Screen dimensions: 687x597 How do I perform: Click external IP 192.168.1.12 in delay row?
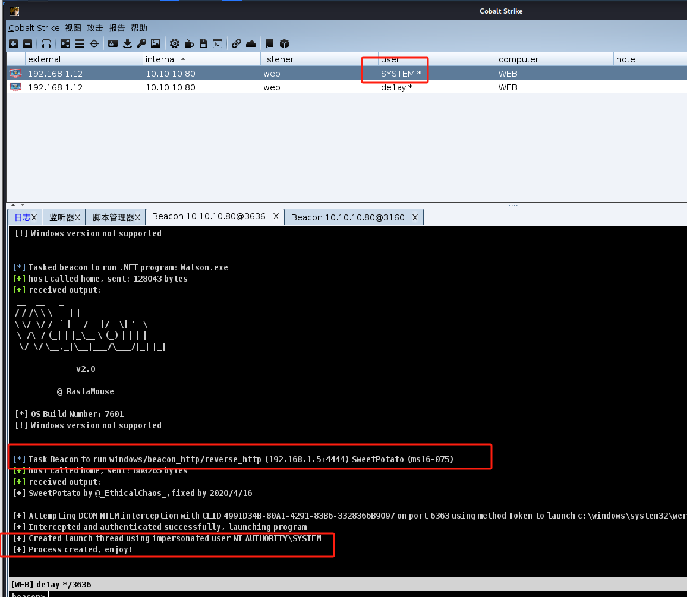click(55, 87)
